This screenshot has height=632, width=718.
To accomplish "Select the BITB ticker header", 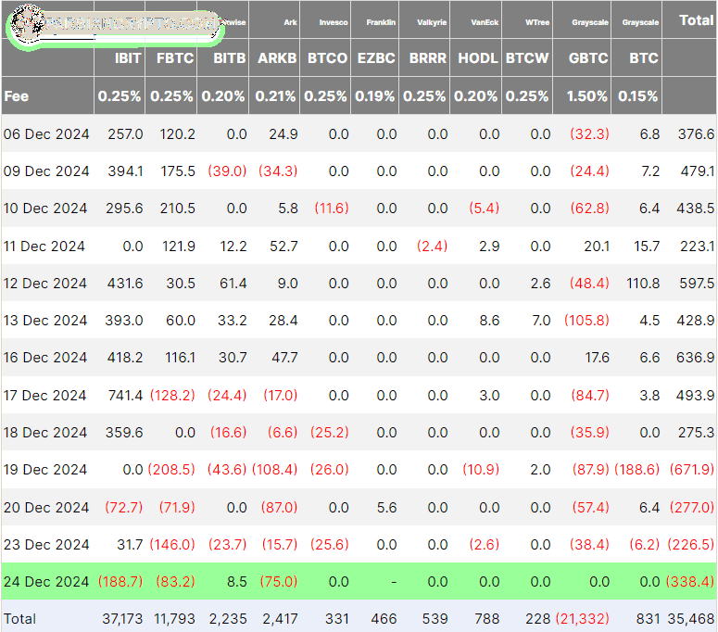I will coord(230,58).
